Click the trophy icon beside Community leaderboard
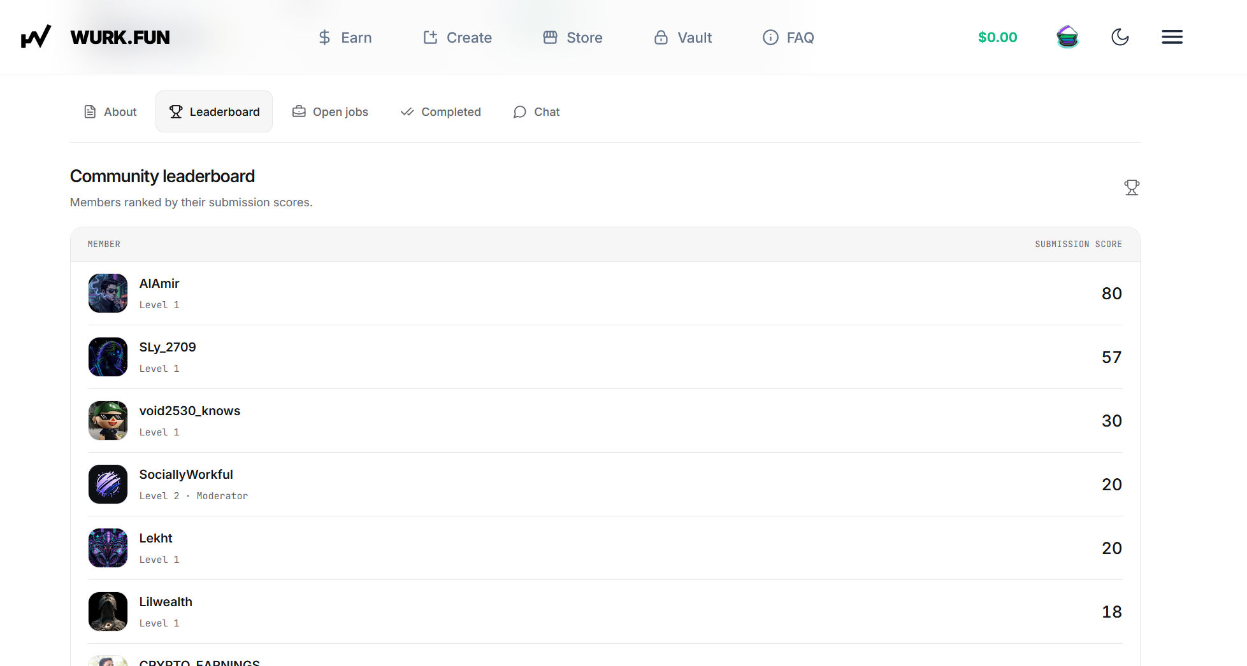Screen dimensions: 1247x666 1131,187
